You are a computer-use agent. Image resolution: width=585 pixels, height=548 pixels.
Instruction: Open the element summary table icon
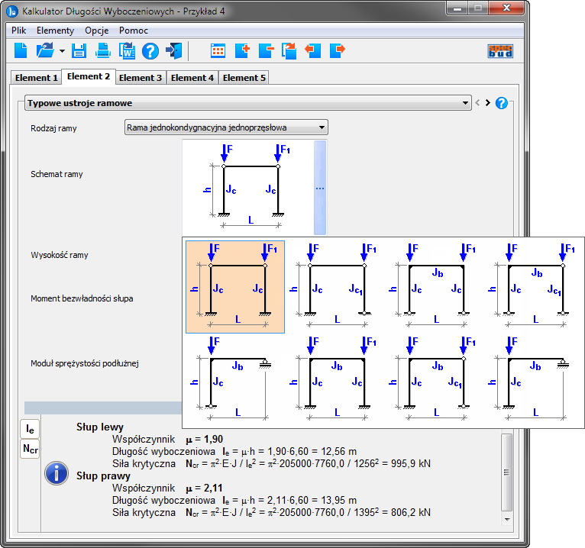pos(218,50)
